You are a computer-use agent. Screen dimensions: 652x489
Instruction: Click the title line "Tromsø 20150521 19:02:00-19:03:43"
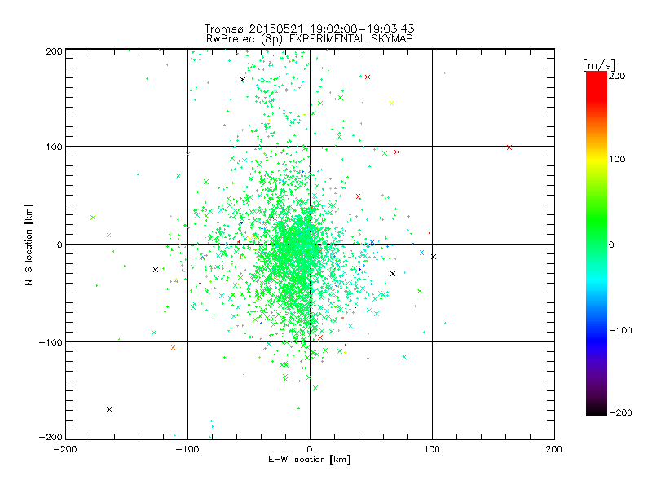(309, 29)
